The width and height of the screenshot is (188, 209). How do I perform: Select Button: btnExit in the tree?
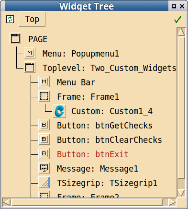tap(93, 154)
